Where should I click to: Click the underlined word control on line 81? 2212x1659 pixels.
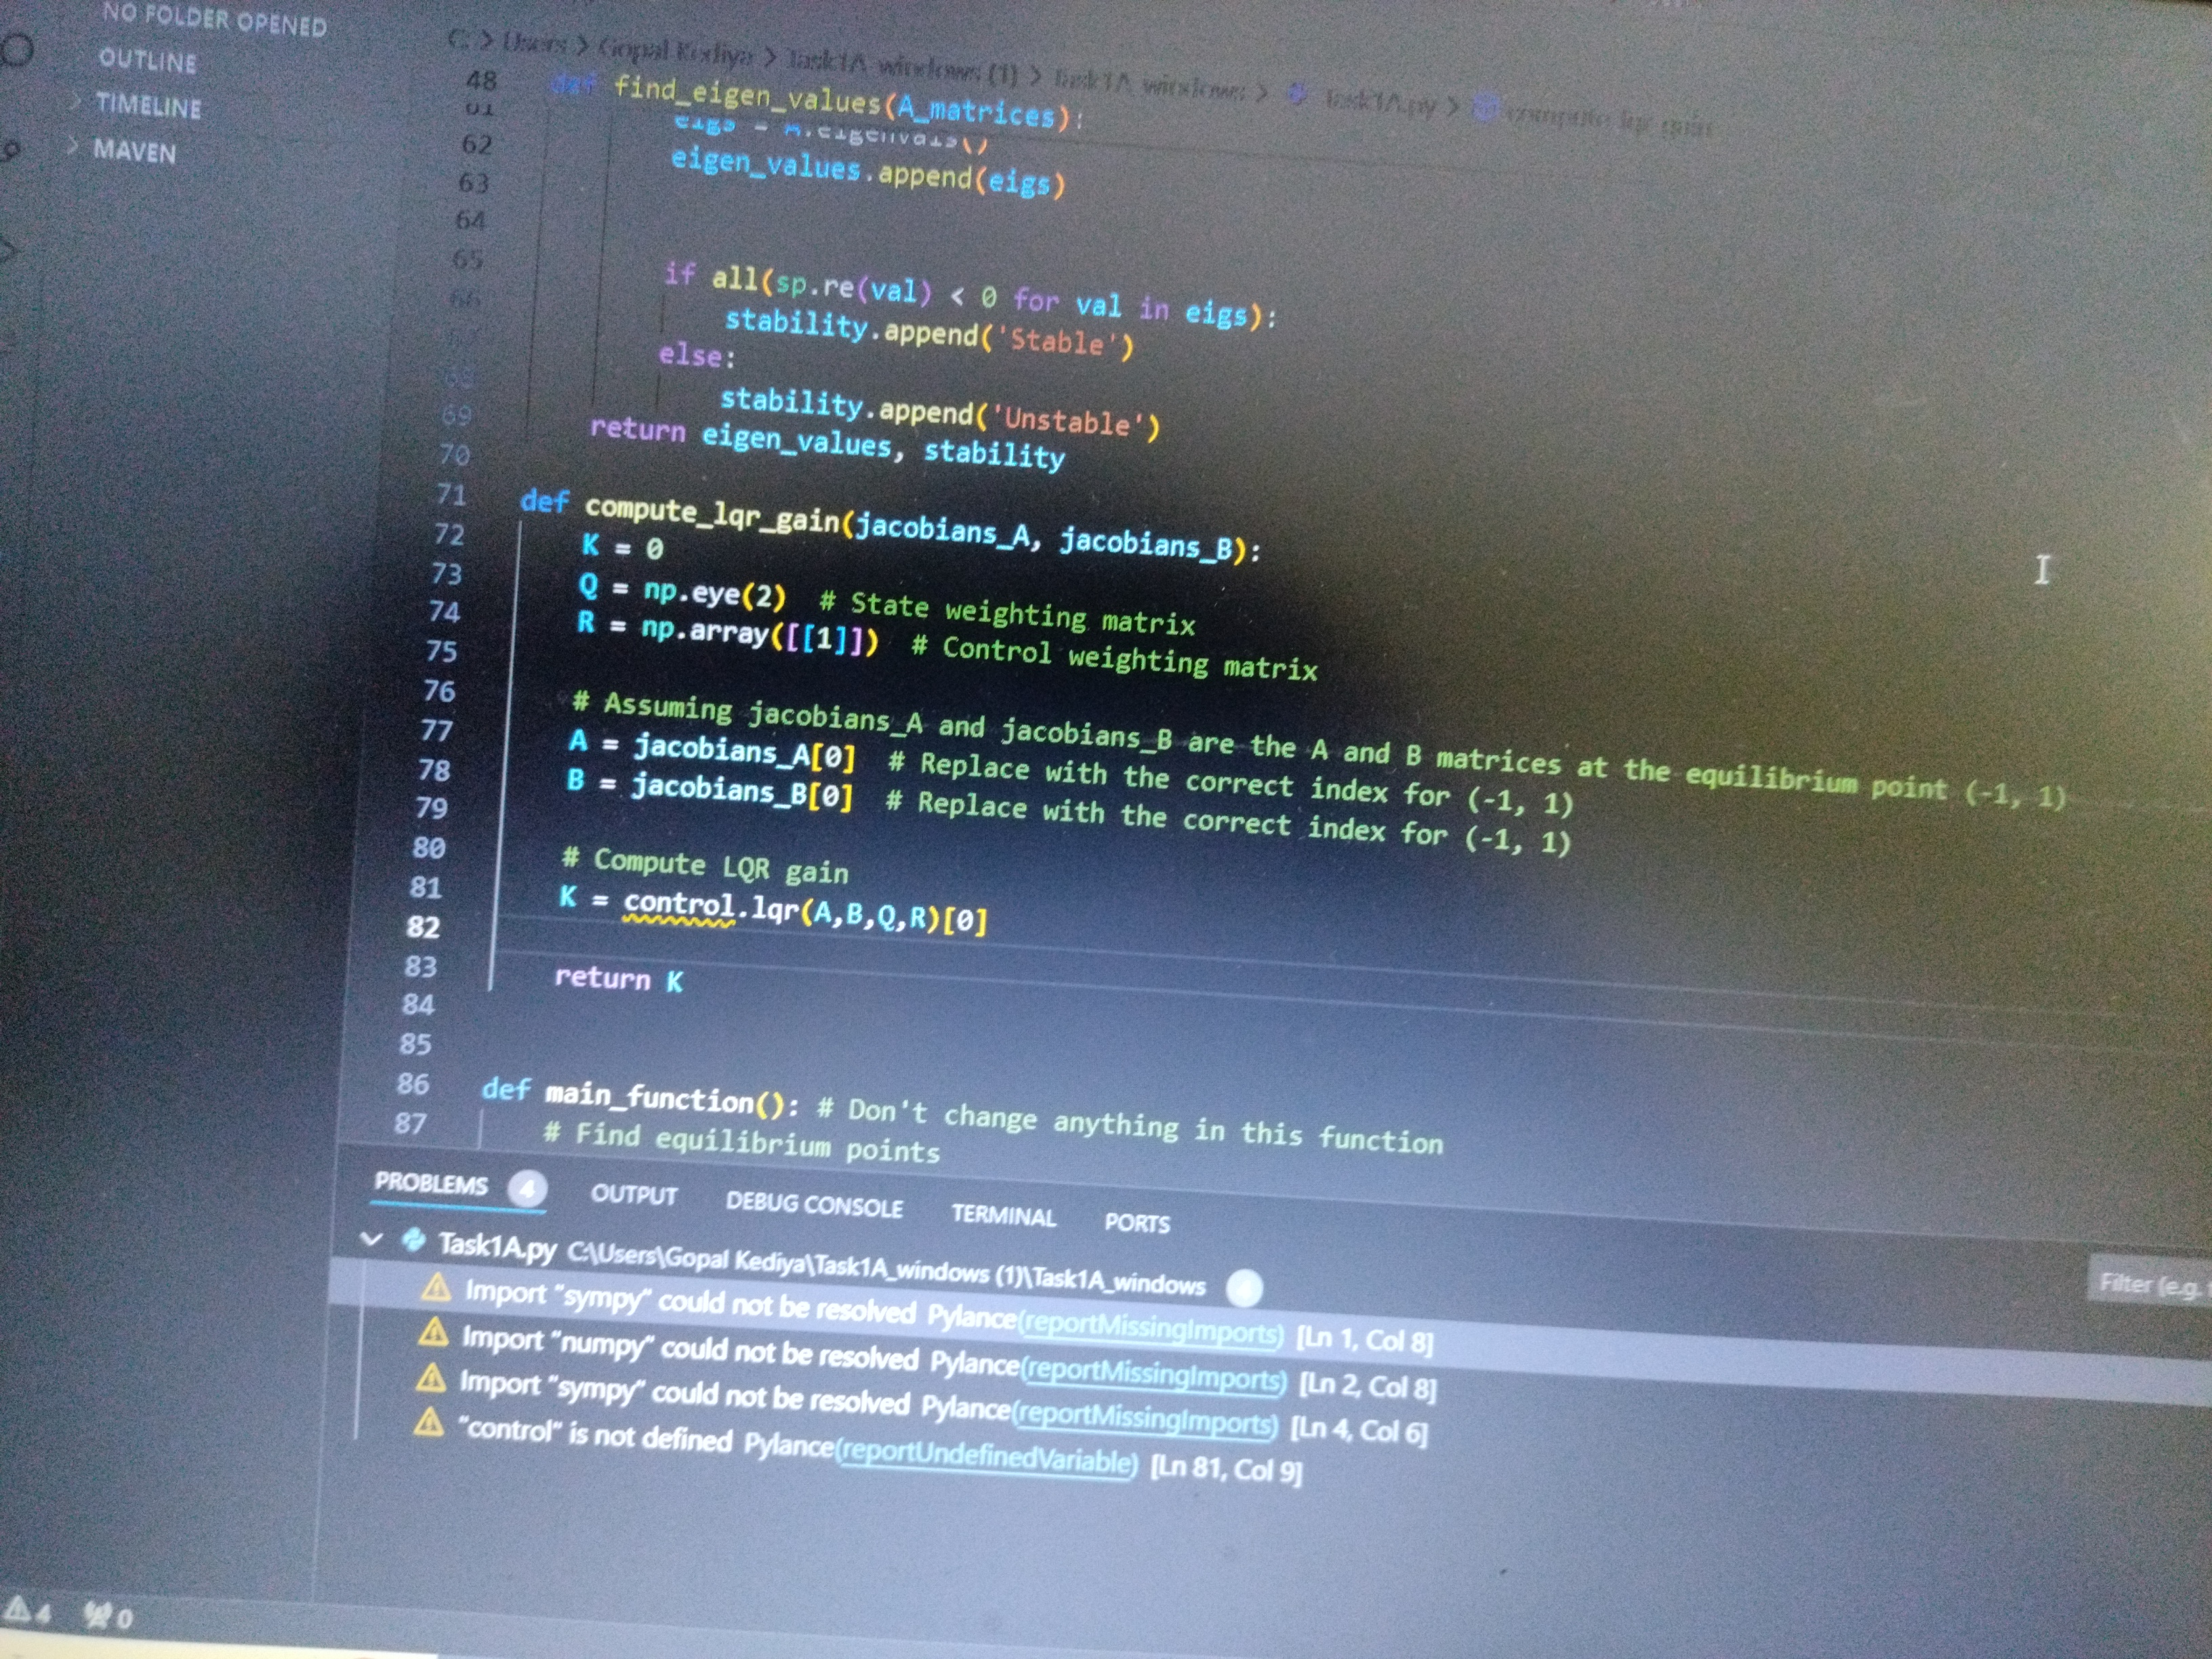click(x=679, y=904)
